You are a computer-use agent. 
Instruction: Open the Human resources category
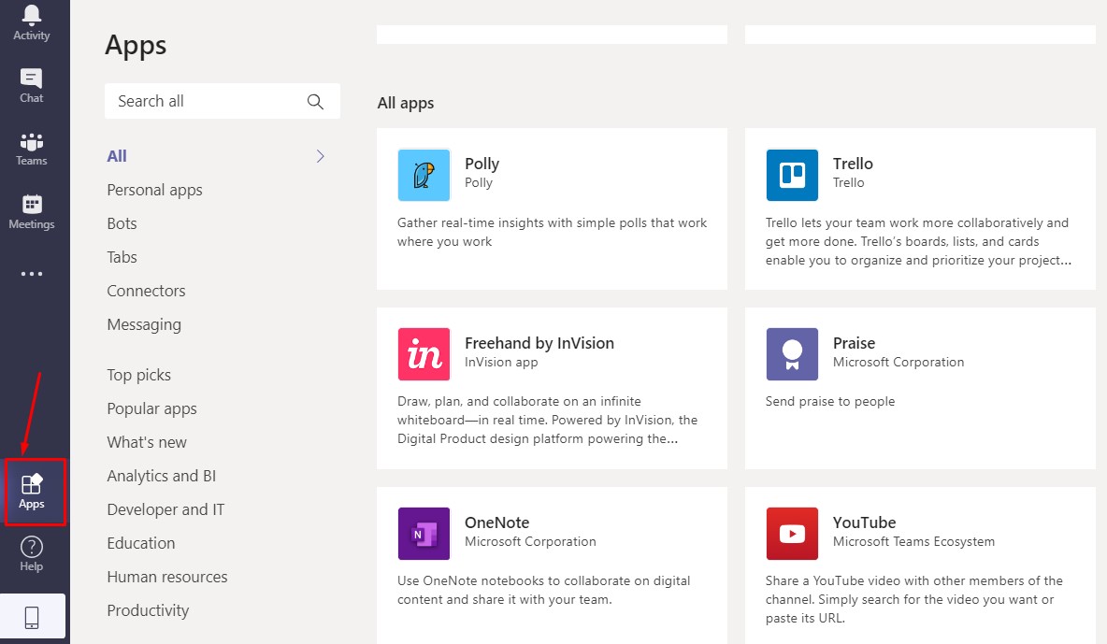pyautogui.click(x=167, y=577)
